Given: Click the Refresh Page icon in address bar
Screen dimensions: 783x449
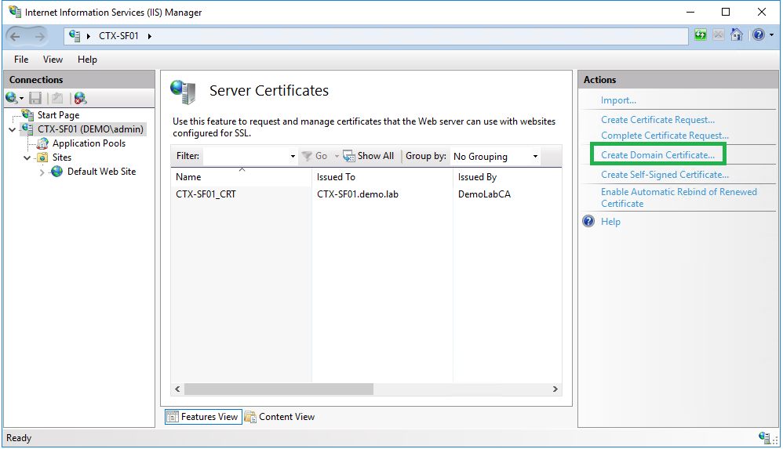Looking at the screenshot, I should click(701, 35).
